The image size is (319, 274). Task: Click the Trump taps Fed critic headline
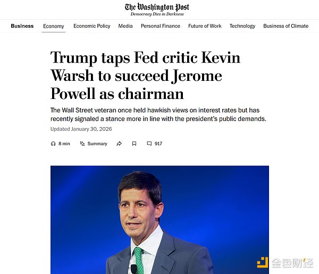(145, 76)
